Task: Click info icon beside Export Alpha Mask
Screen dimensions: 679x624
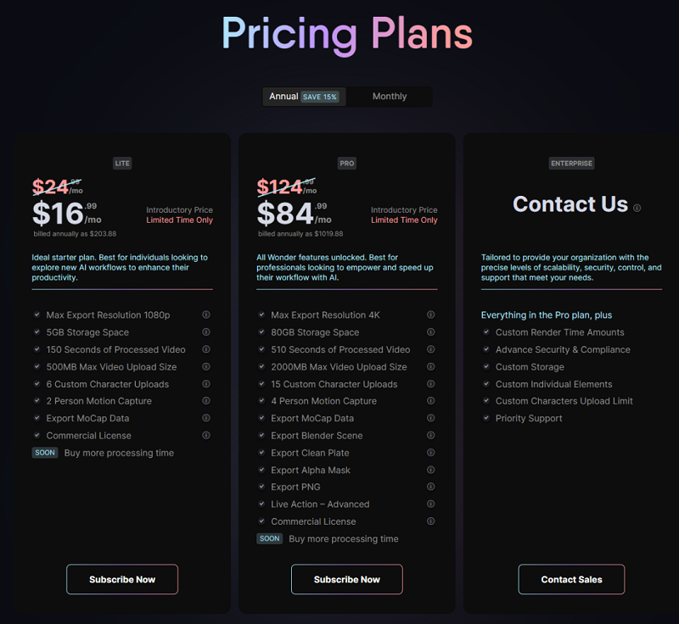Action: pos(431,470)
